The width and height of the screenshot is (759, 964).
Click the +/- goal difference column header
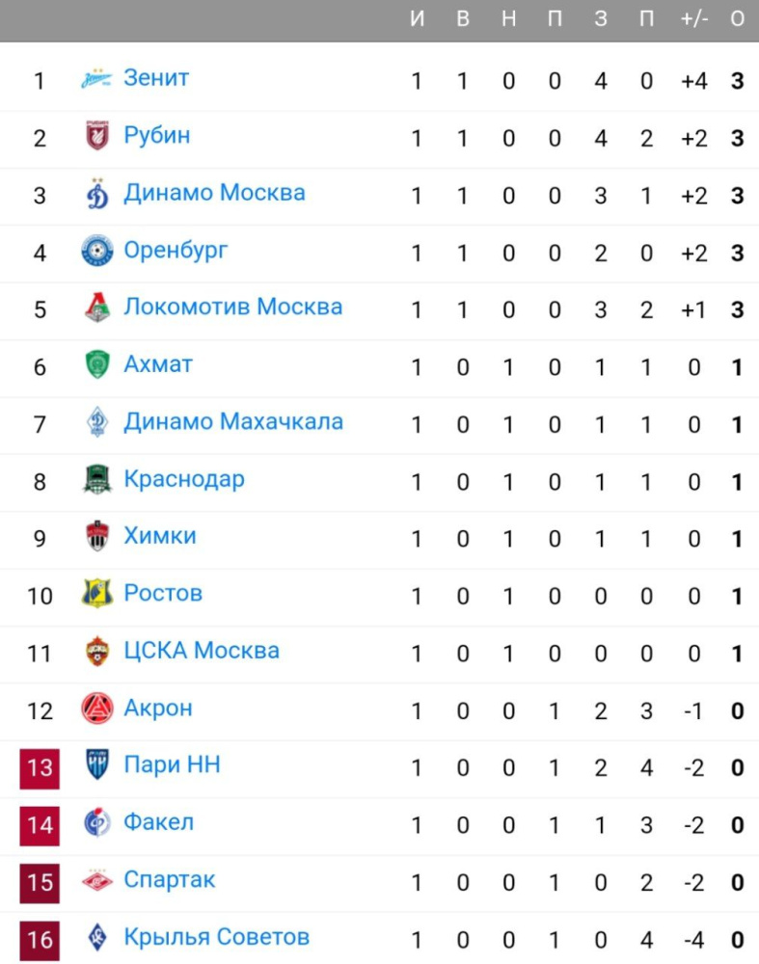[x=693, y=20]
